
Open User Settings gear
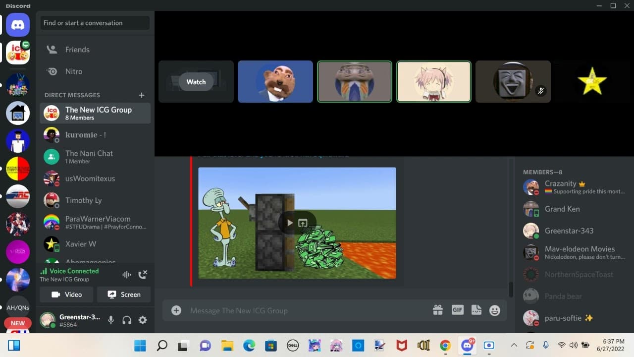pyautogui.click(x=143, y=320)
